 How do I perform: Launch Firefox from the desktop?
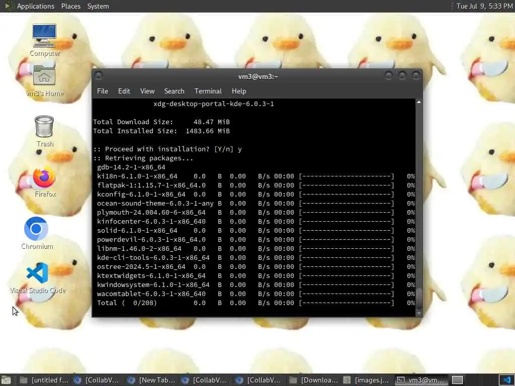(44, 182)
